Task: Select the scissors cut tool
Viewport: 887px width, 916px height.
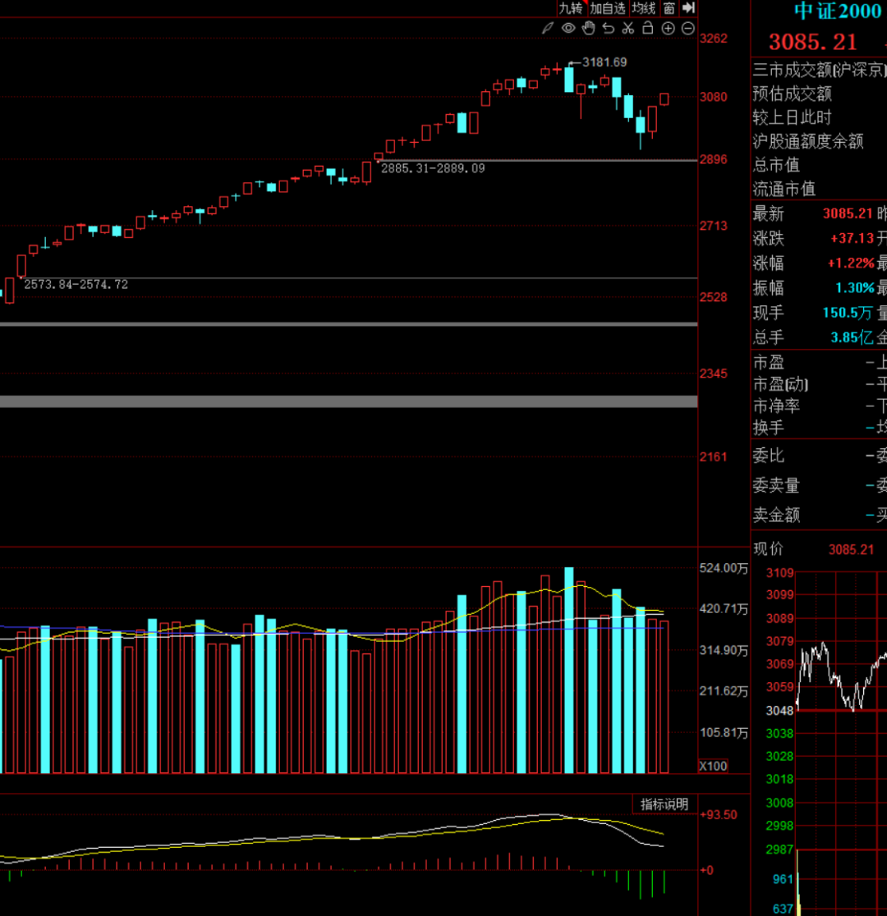Action: (x=628, y=29)
